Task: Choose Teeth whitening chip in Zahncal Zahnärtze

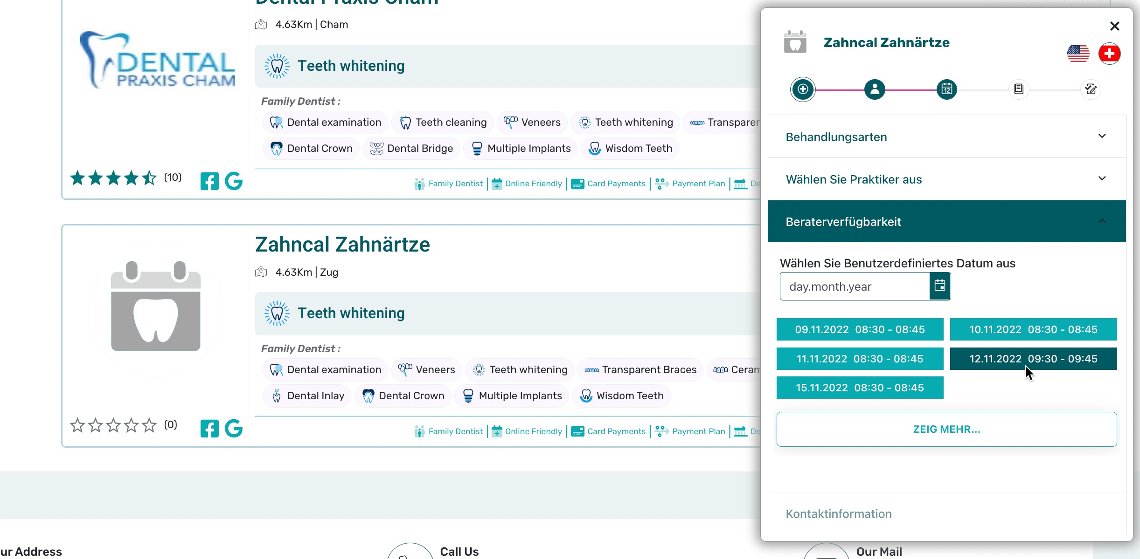Action: click(520, 369)
